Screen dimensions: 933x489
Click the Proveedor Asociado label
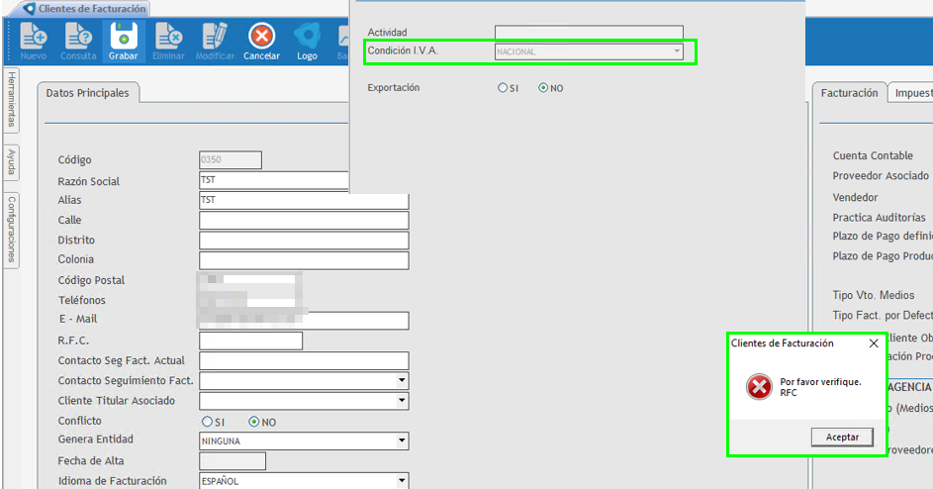pos(881,176)
